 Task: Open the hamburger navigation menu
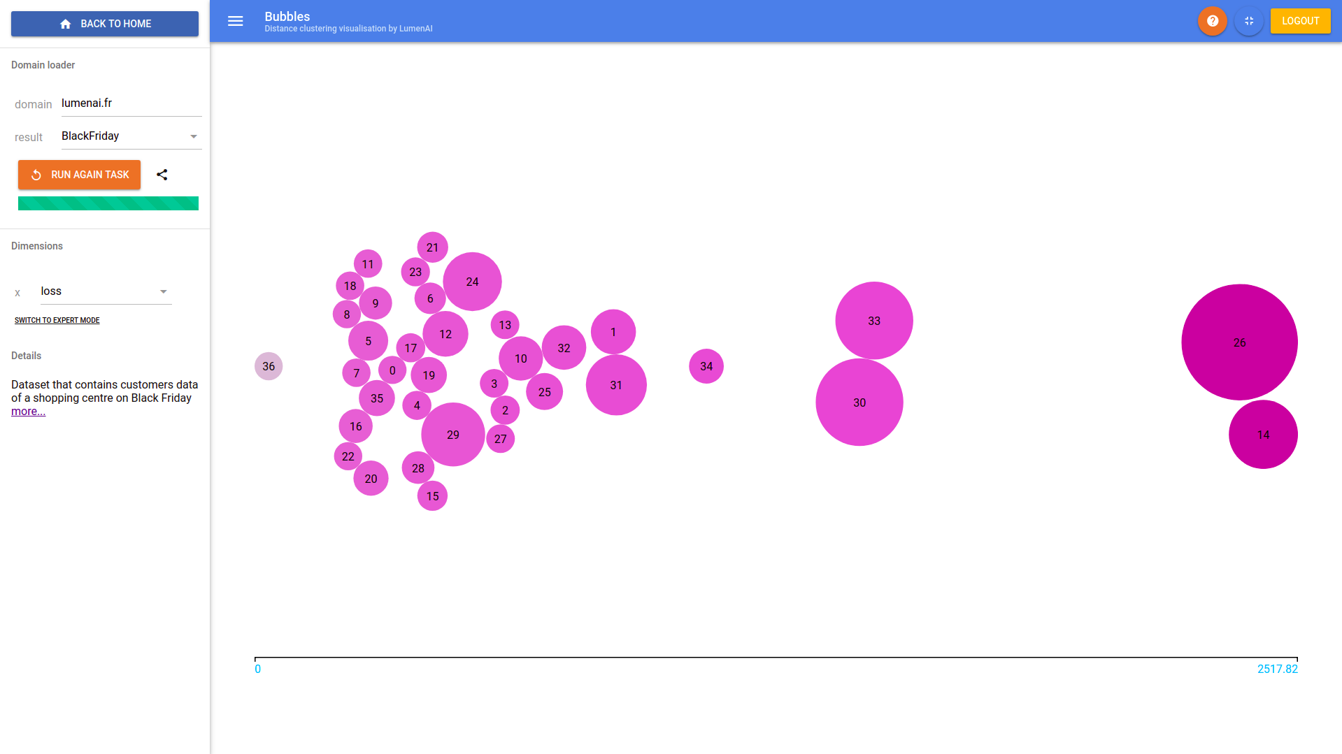pos(235,21)
